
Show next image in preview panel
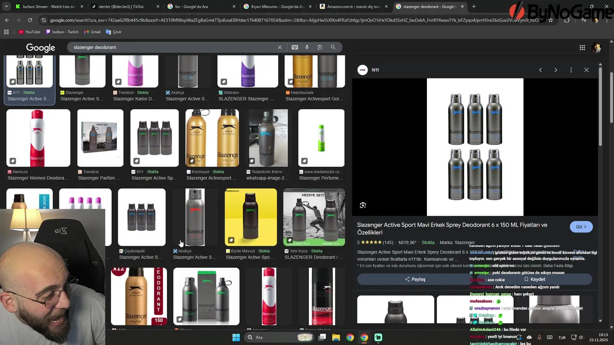click(x=555, y=70)
